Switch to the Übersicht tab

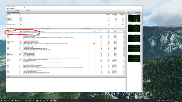coord(8,10)
